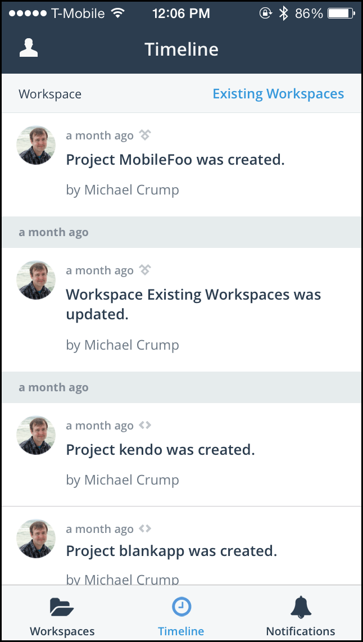Click code icon beside blankapp timestamp
Image resolution: width=363 pixels, height=642 pixels.
(x=145, y=529)
